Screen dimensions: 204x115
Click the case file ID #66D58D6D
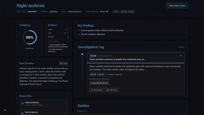tap(32, 12)
